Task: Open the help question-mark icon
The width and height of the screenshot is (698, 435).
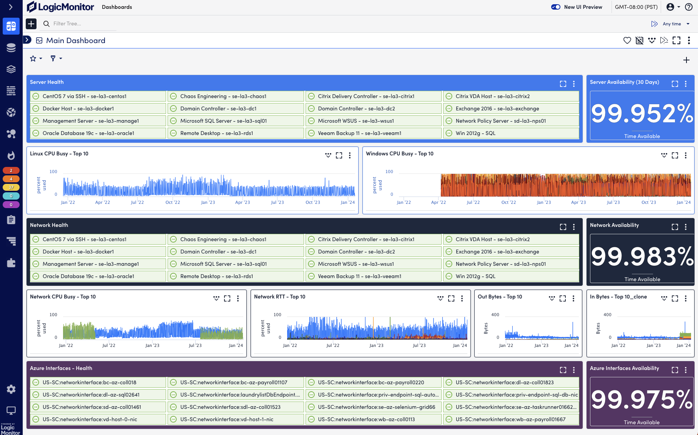Action: pyautogui.click(x=688, y=7)
